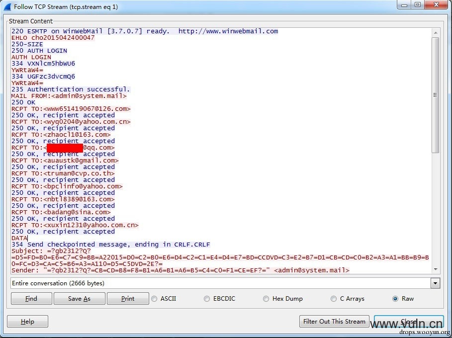
Task: Click the MAIL FROM:<admin@system.mail> line
Action: 69,96
